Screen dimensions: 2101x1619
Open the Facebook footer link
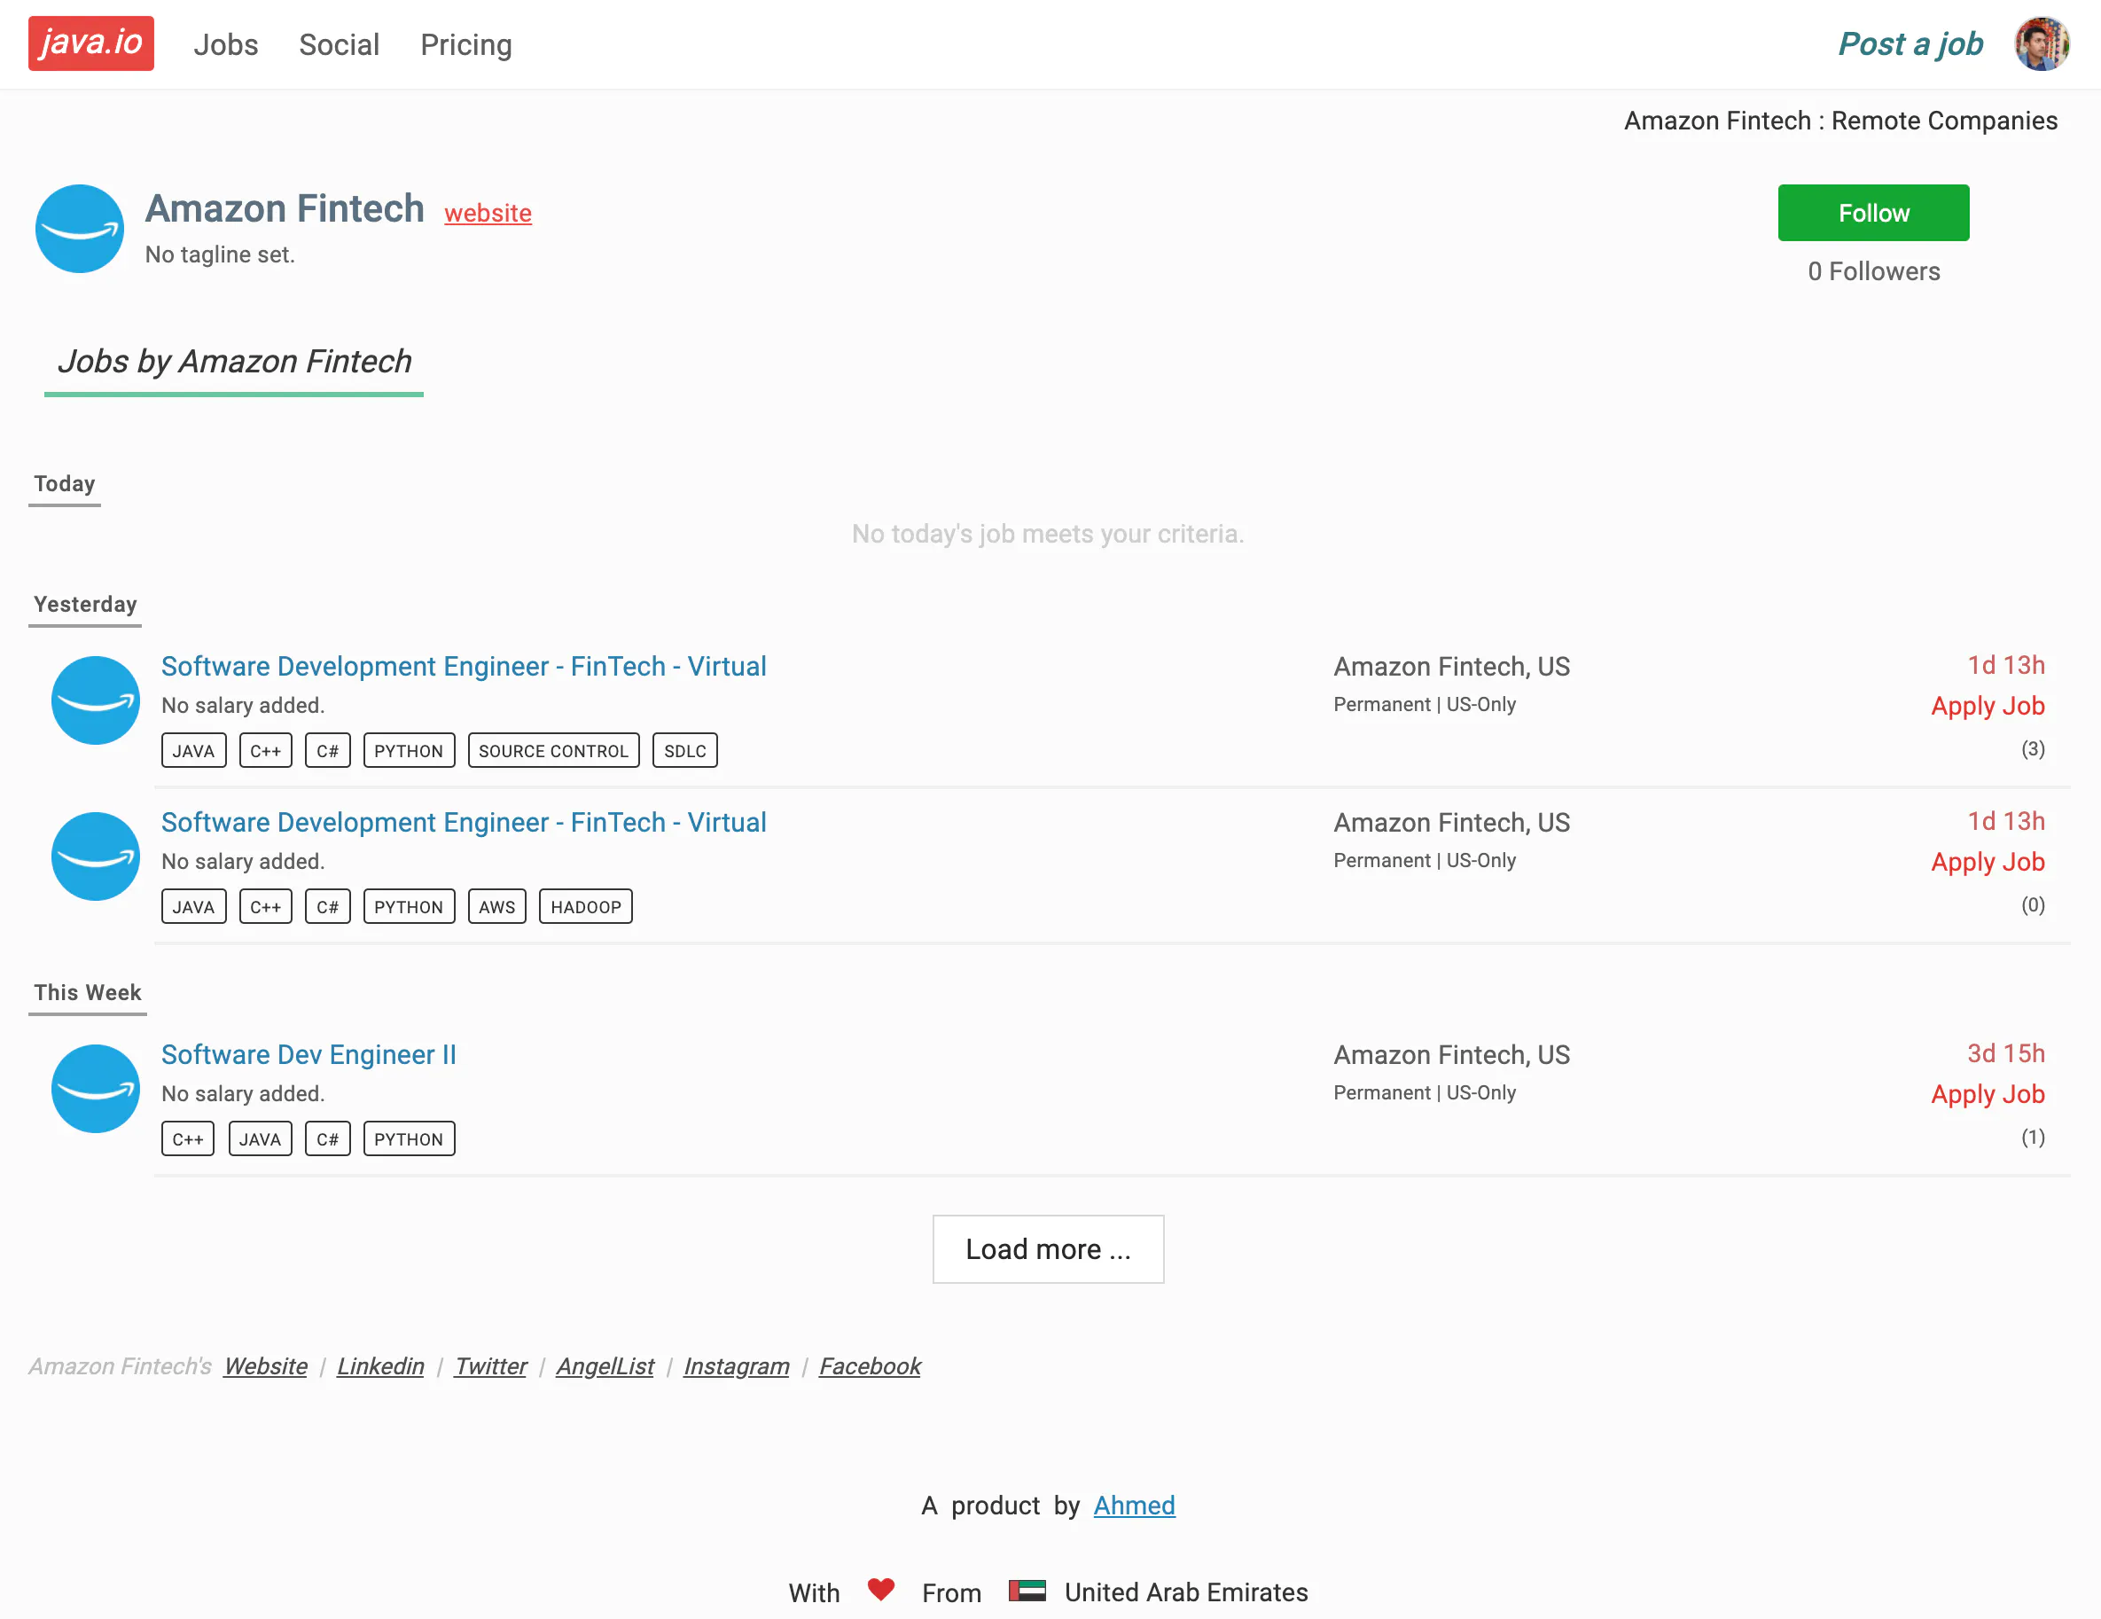coord(870,1366)
